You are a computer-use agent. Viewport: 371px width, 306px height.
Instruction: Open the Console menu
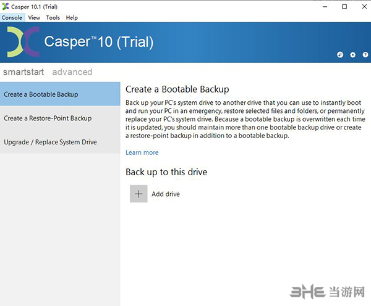click(12, 18)
